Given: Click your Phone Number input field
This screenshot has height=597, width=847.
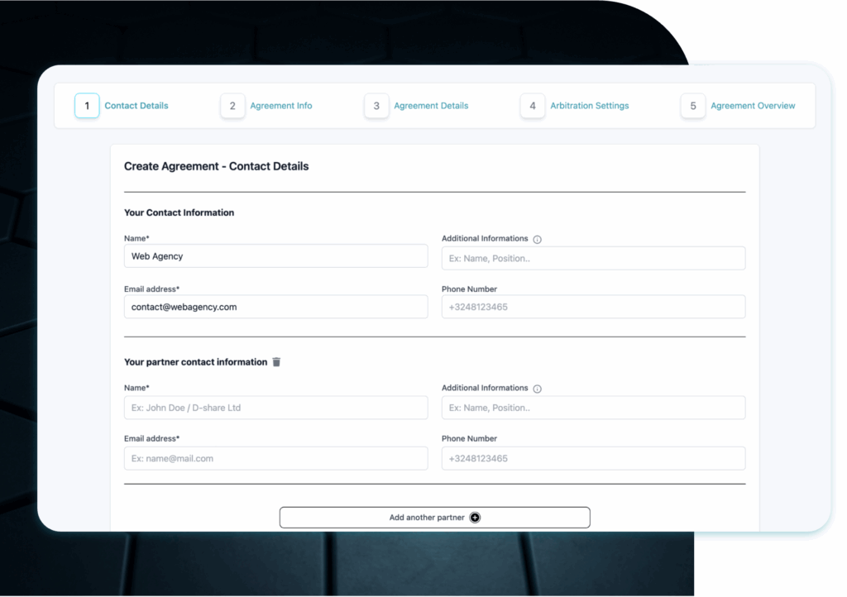Looking at the screenshot, I should [593, 307].
